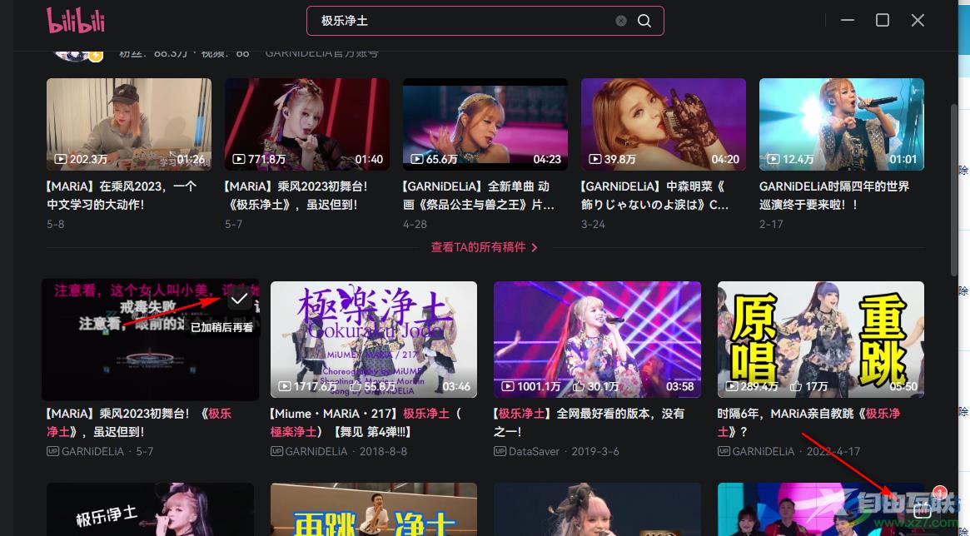Open the 全网最好看的版本 video title
Screen dimensions: 970x536
pyautogui.click(x=589, y=421)
